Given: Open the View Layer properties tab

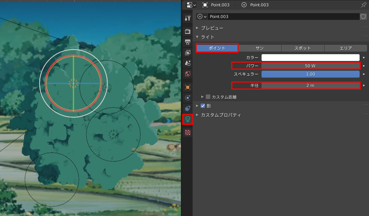Looking at the screenshot, I should pos(188,52).
